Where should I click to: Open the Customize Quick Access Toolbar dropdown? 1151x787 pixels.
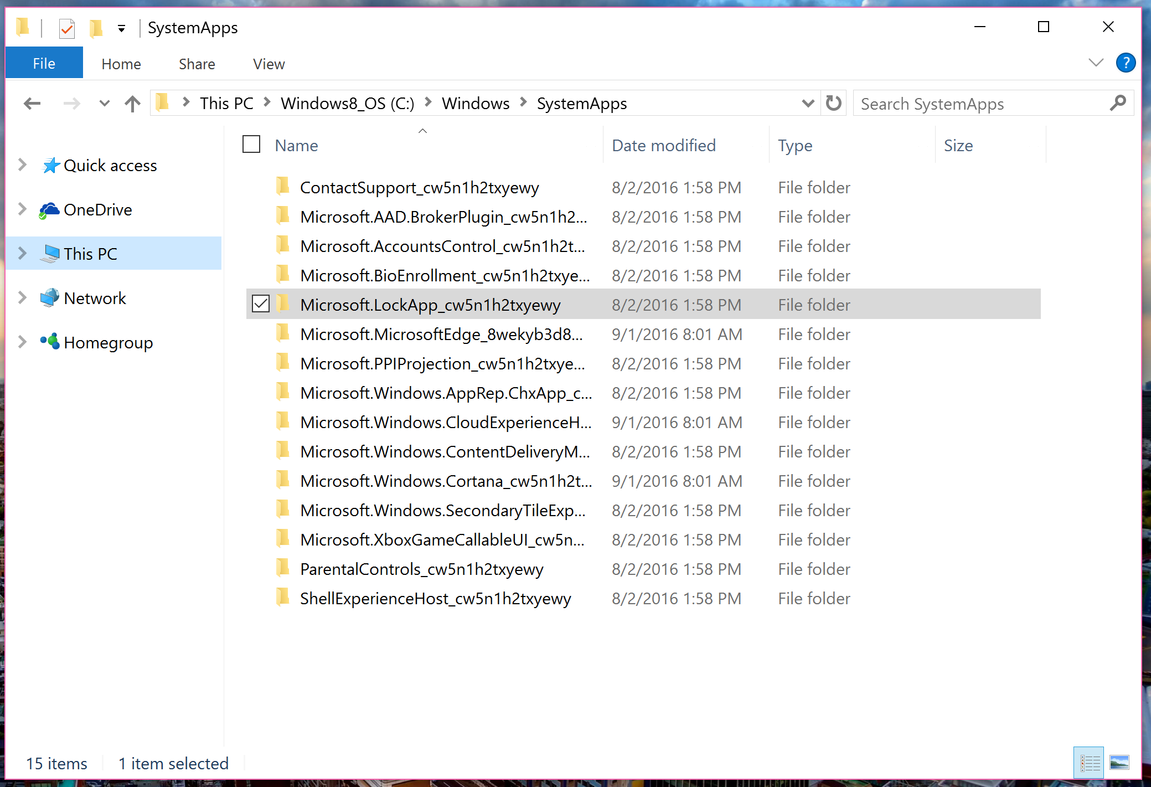tap(121, 28)
